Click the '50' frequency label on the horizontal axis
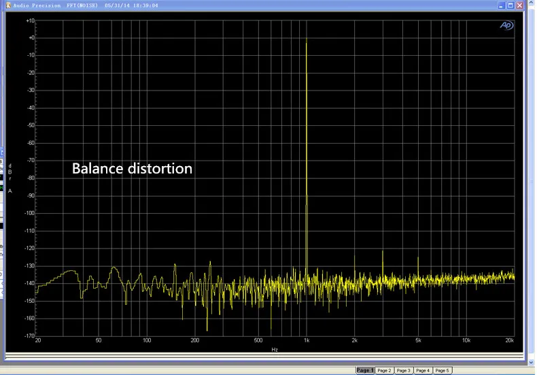Screen dimensions: 537x375 pos(99,340)
